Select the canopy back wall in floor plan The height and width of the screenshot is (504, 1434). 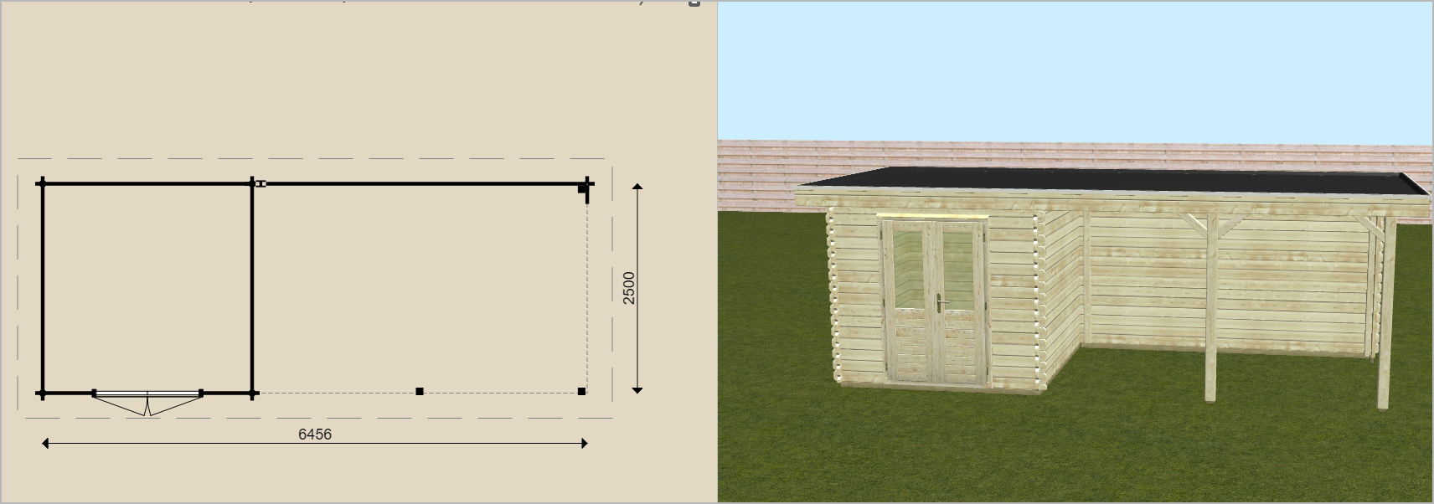[x=419, y=183]
